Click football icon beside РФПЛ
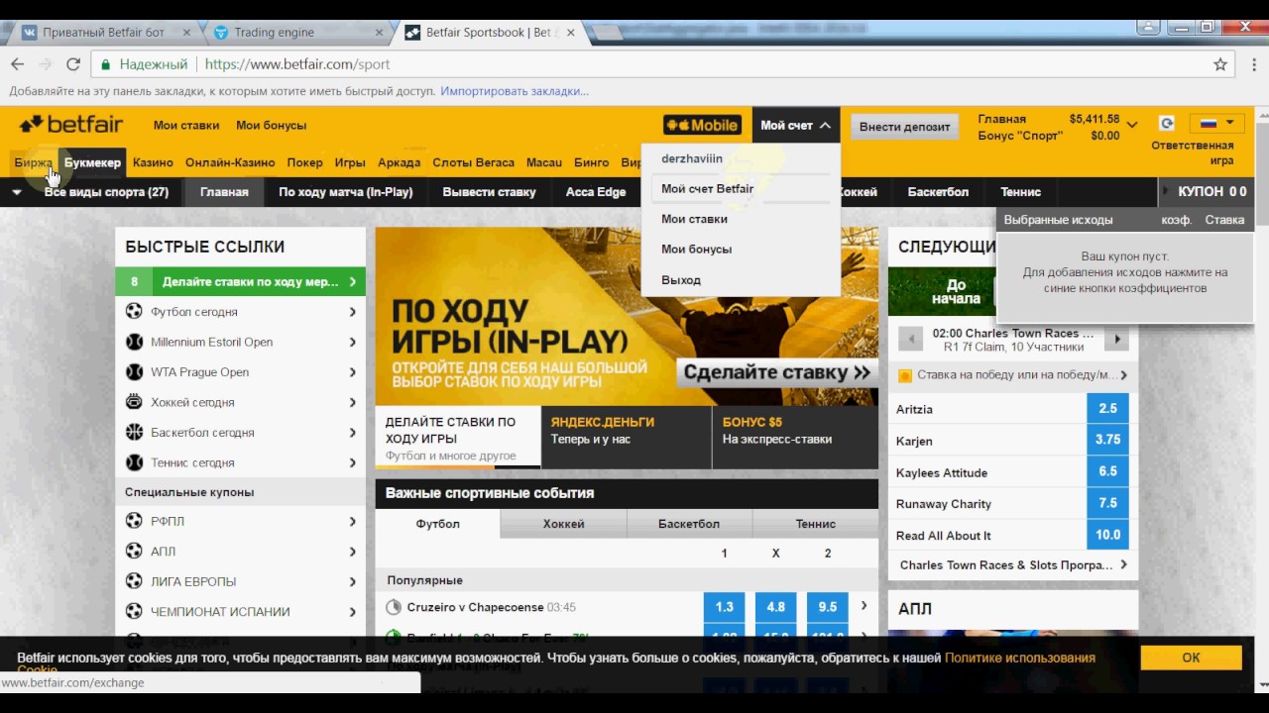 coord(134,521)
